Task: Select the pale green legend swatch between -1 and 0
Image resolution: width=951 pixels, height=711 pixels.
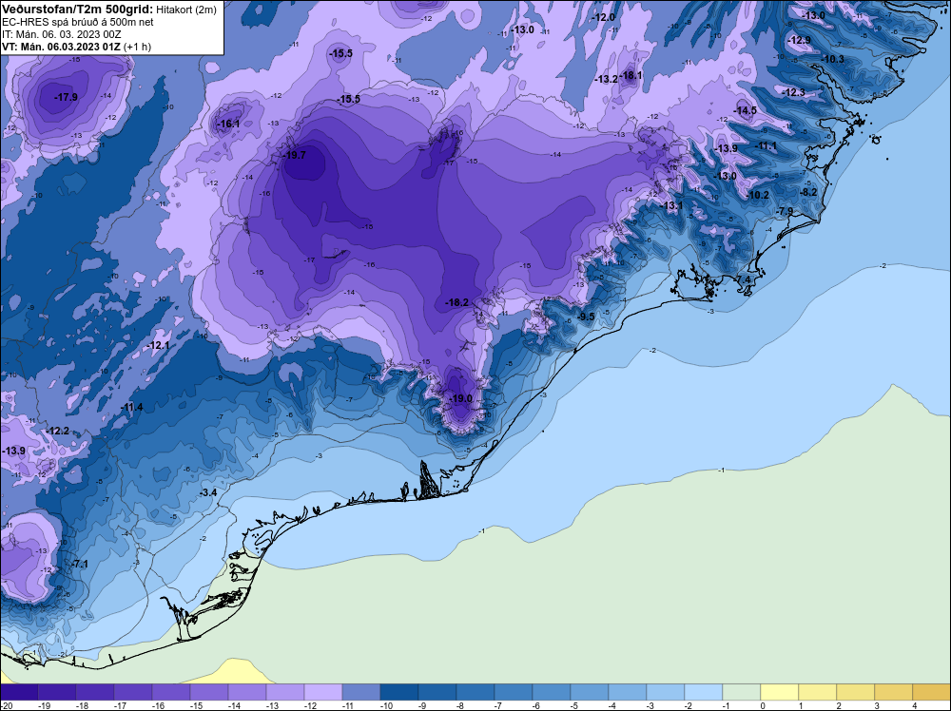Action: click(741, 692)
